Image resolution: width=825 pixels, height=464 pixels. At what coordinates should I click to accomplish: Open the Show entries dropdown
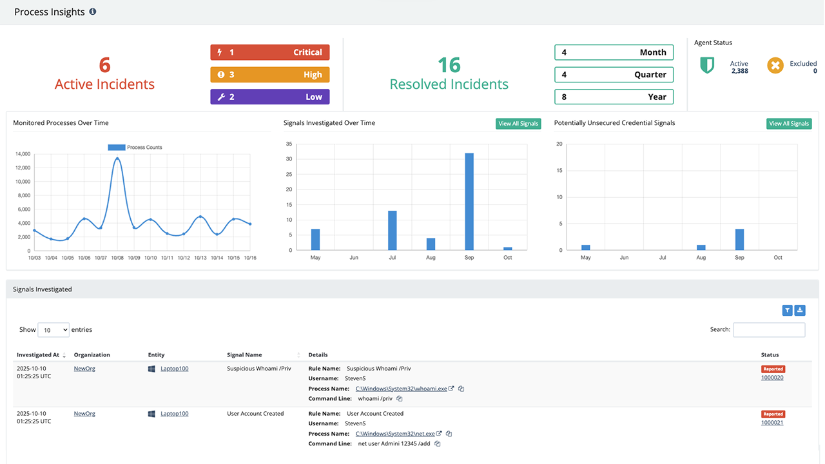pyautogui.click(x=53, y=329)
